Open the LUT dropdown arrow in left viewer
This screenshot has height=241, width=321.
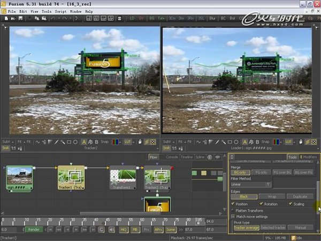point(133,142)
